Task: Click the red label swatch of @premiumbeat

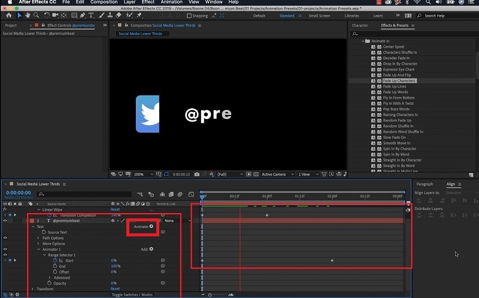Action: click(x=32, y=221)
